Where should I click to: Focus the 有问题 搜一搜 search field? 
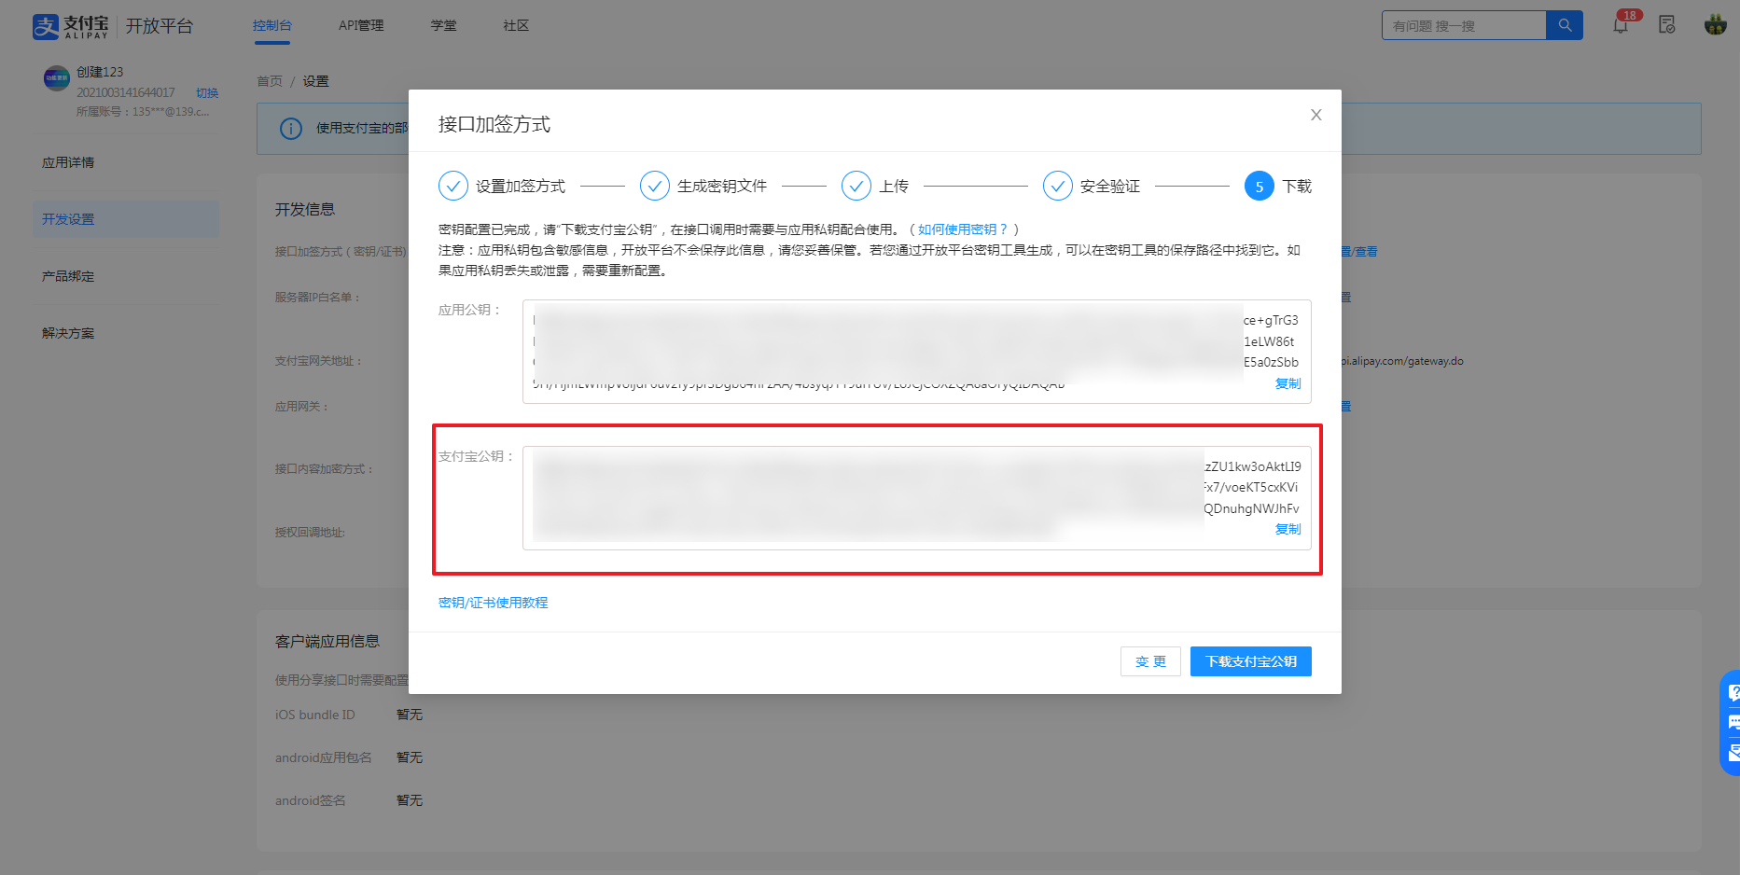pos(1463,25)
